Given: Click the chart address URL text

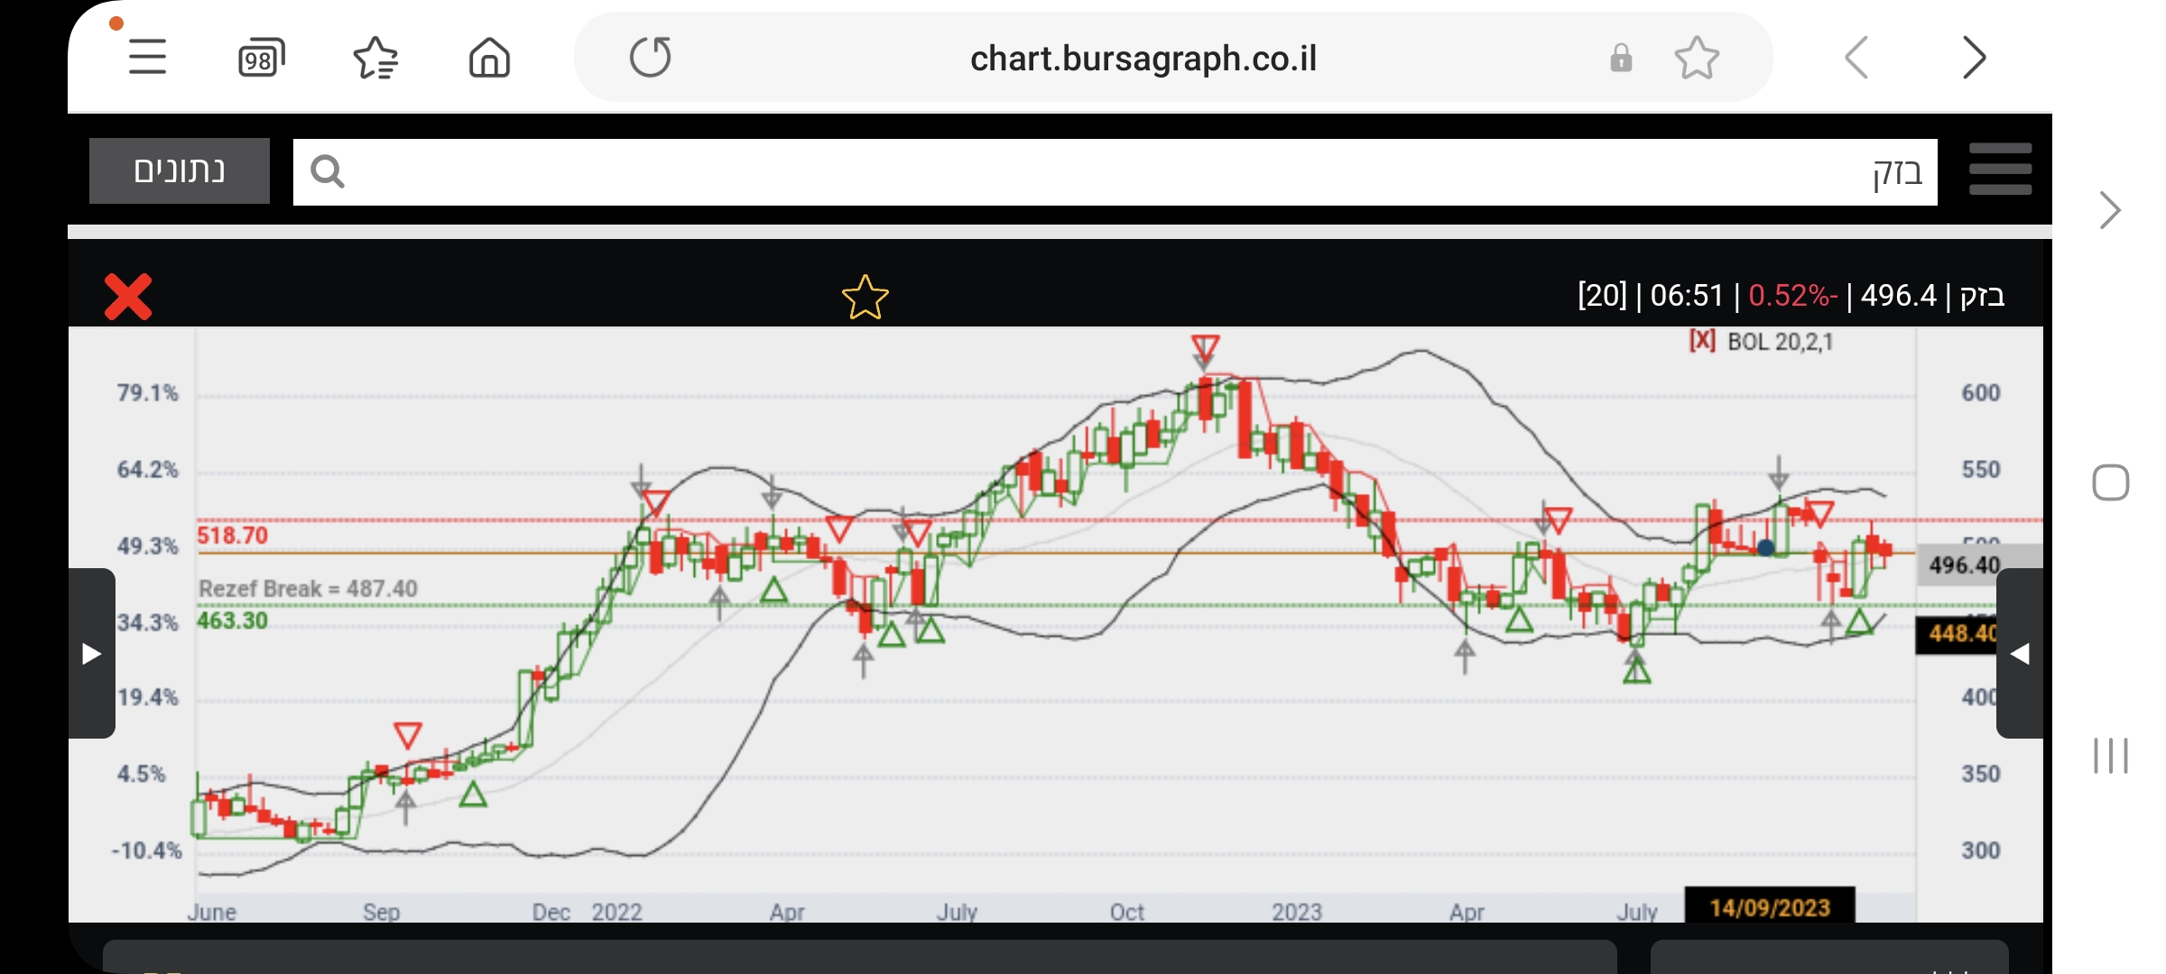Looking at the screenshot, I should click(x=1143, y=59).
